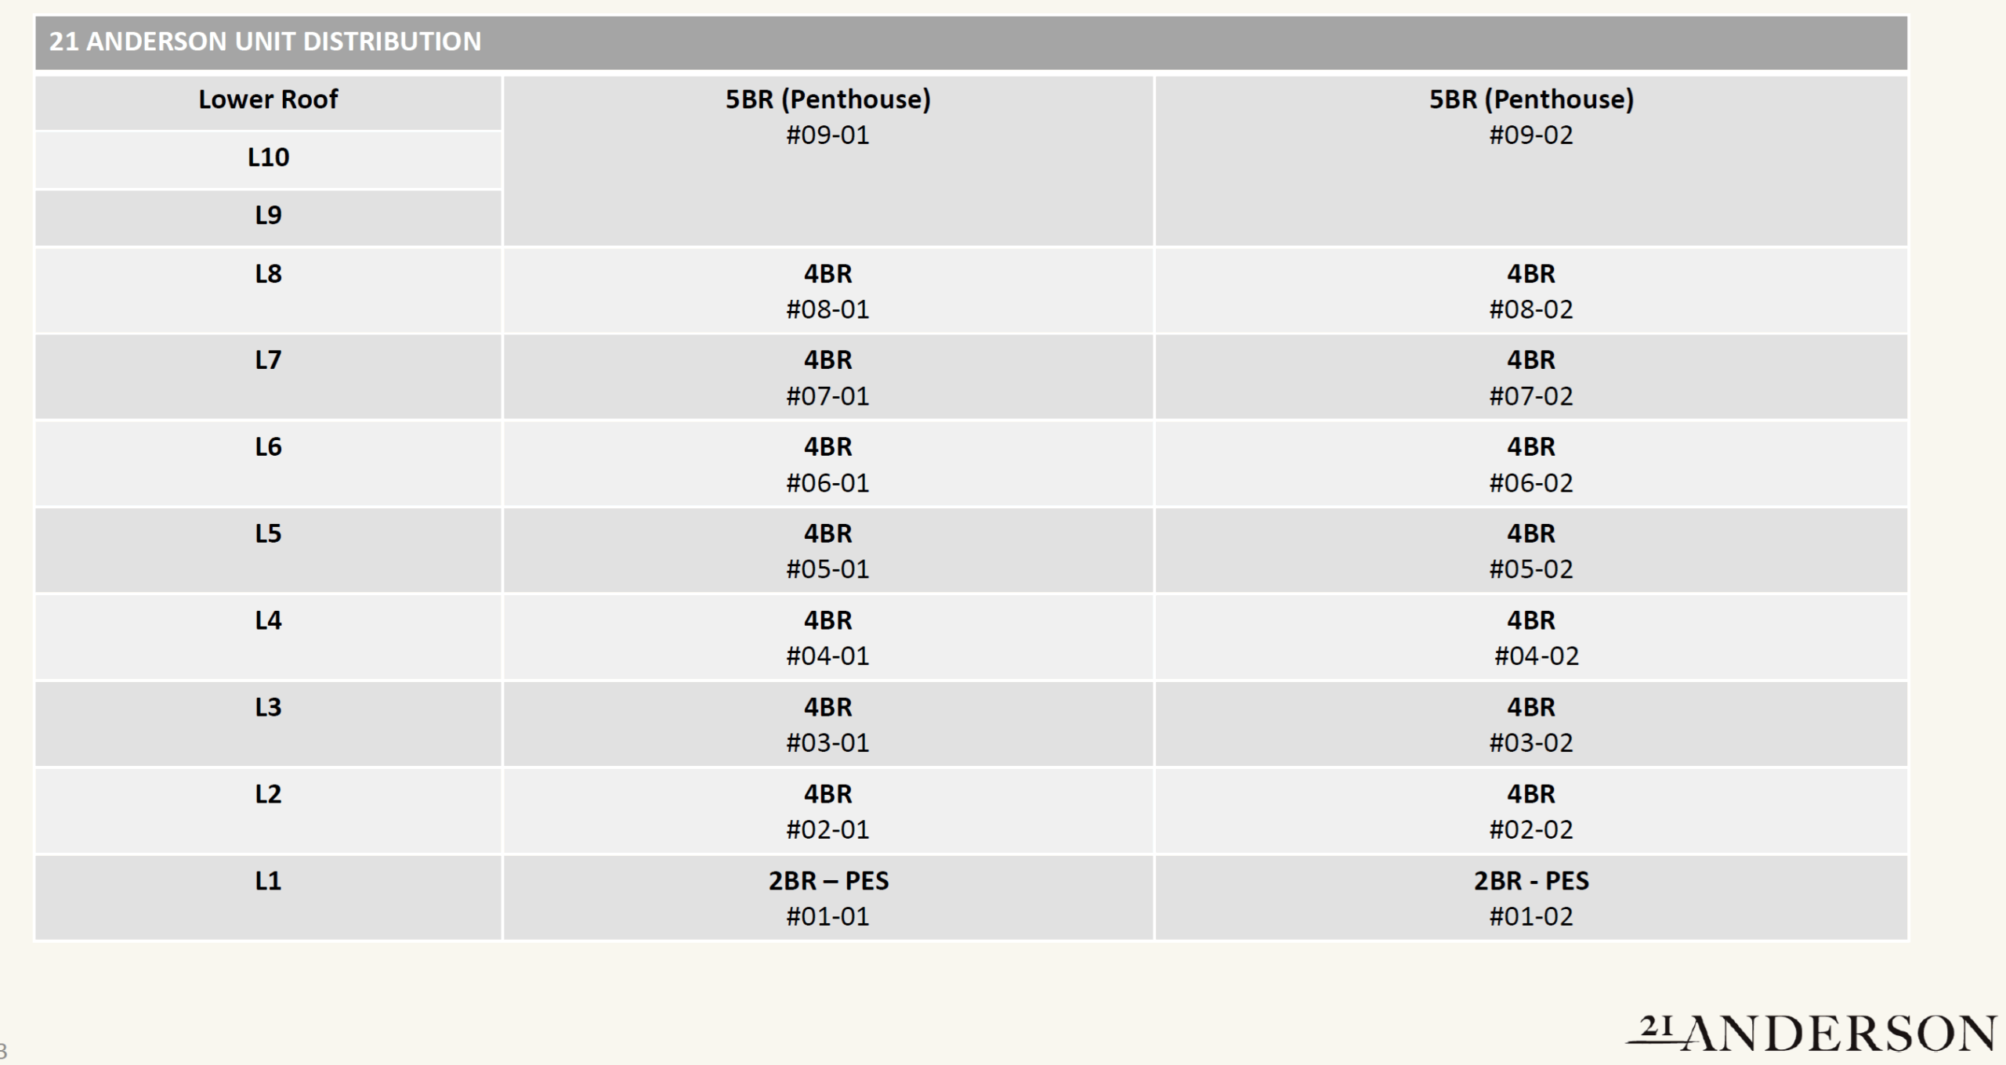Click the 21 Anderson Unit Distribution title
This screenshot has height=1065, width=2006.
coord(265,42)
